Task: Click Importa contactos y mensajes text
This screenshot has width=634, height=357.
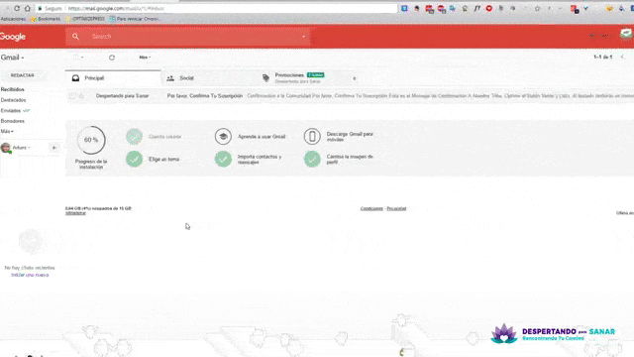Action: pos(260,159)
